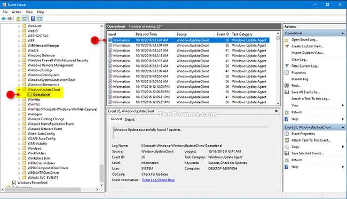Click the tree pane horizontal scrollbar thumb
This screenshot has width=347, height=199.
43,189
